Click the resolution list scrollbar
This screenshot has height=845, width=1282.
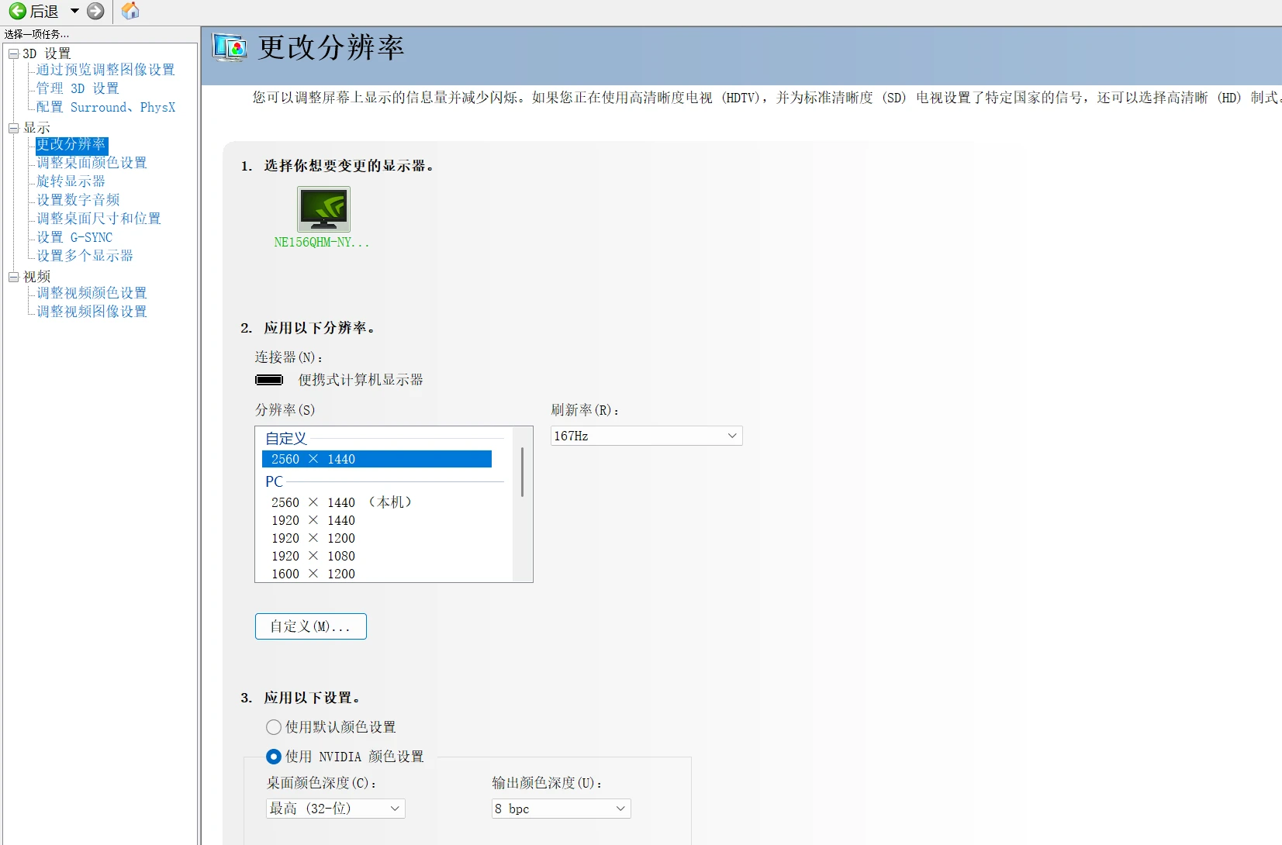[x=524, y=471]
